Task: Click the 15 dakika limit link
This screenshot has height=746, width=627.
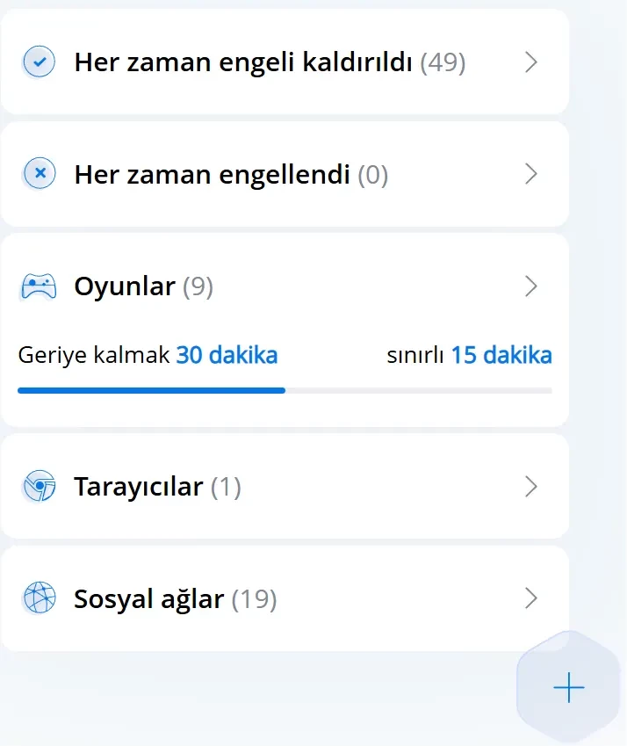Action: tap(501, 356)
